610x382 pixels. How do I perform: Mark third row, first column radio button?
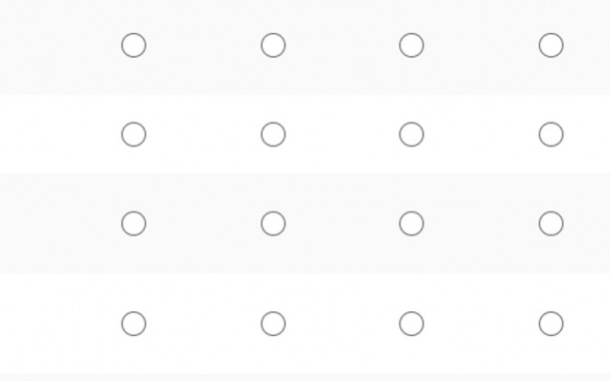pyautogui.click(x=134, y=223)
